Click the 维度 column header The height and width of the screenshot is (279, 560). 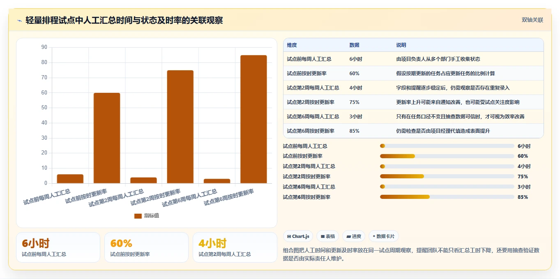(x=292, y=45)
